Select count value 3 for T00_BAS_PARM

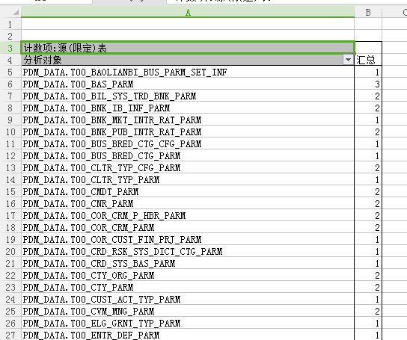click(368, 84)
